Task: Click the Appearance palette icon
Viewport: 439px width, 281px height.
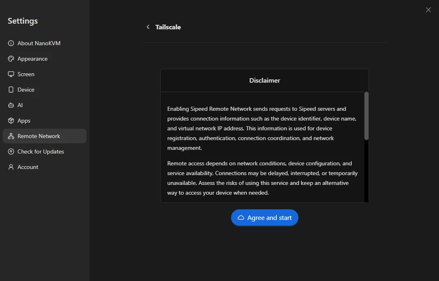Action: (x=11, y=59)
